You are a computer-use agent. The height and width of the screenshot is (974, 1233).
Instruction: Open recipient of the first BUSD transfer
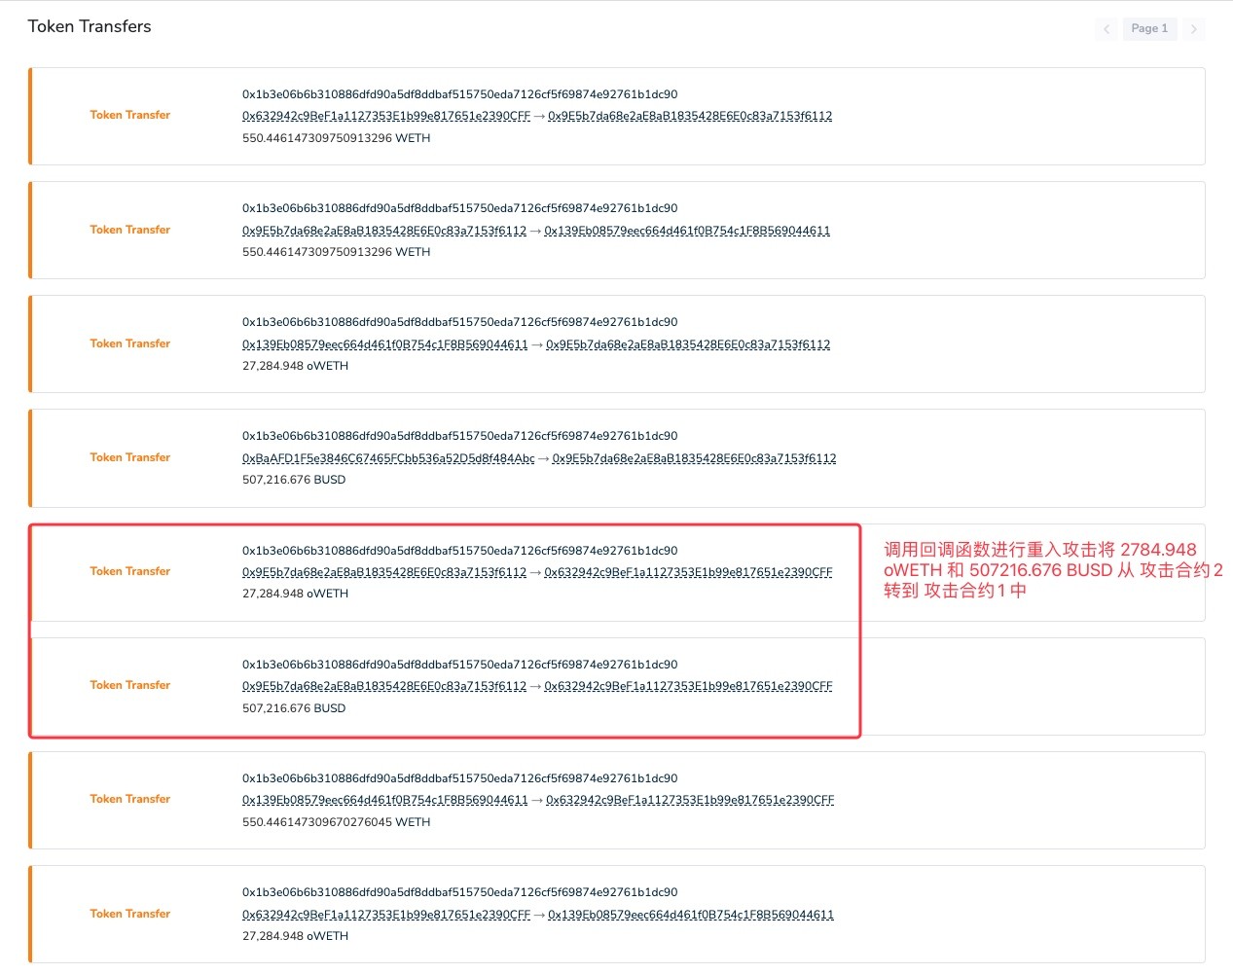[694, 458]
